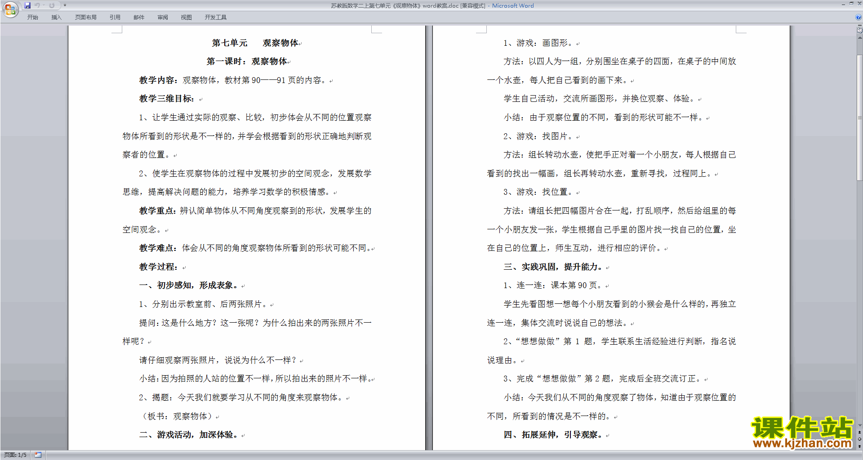This screenshot has width=863, height=460.
Task: Open the 审阅 ribbon tab
Action: pos(163,18)
